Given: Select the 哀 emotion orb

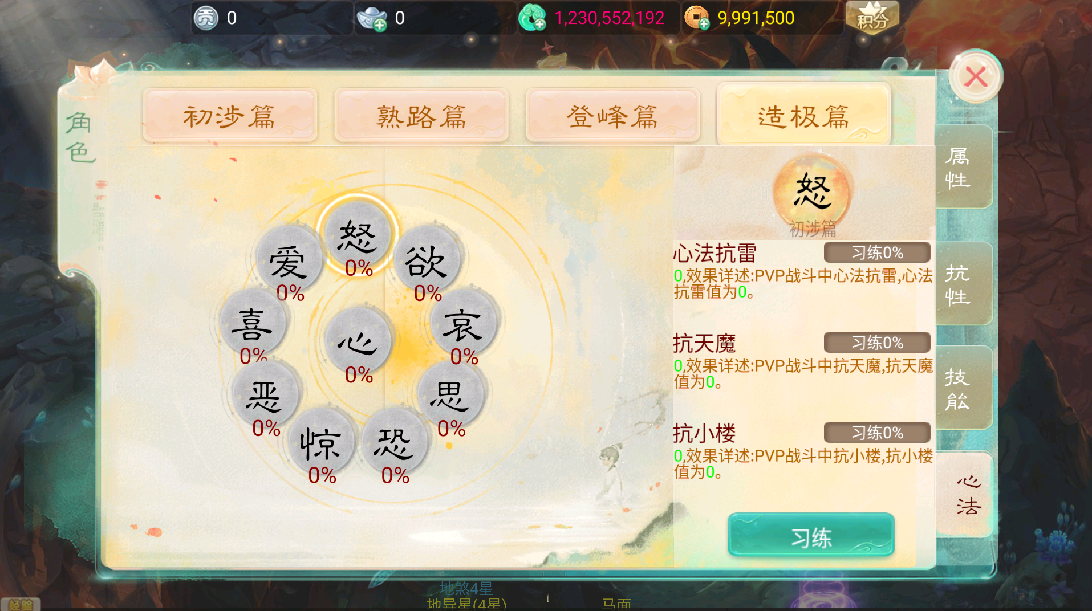Looking at the screenshot, I should (463, 323).
